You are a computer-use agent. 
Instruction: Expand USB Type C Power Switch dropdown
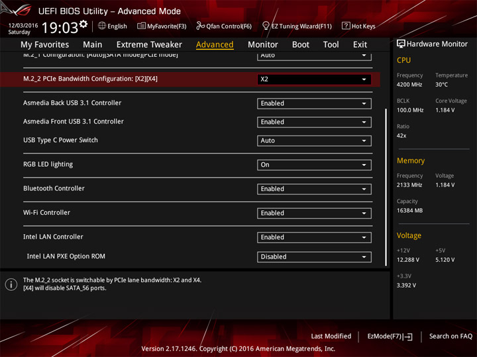[314, 141]
